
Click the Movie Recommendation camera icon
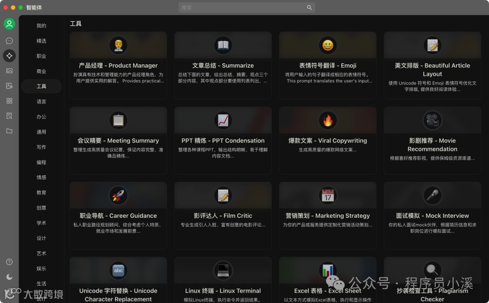point(432,120)
